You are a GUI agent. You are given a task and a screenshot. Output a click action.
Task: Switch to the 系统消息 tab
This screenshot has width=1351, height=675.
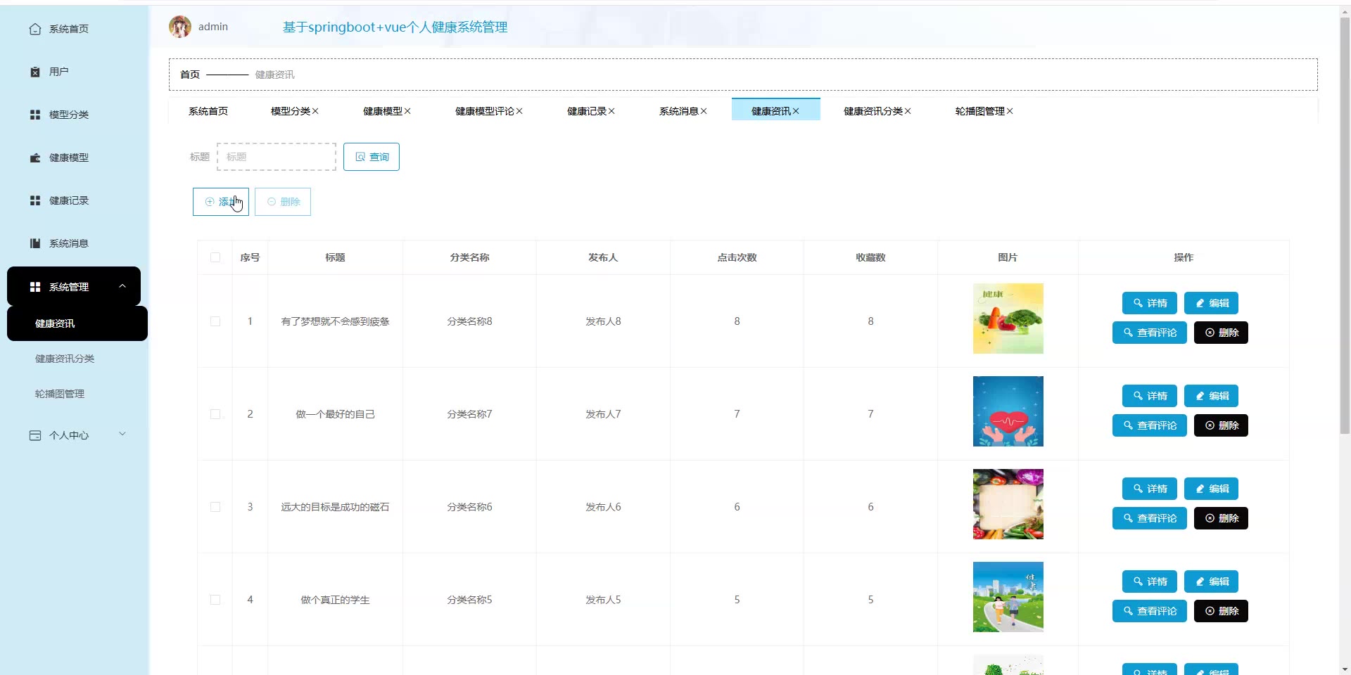(x=678, y=111)
